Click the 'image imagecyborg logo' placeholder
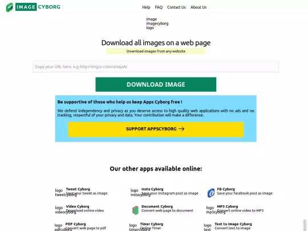Screen dimensions: 308x231 pos(157,23)
